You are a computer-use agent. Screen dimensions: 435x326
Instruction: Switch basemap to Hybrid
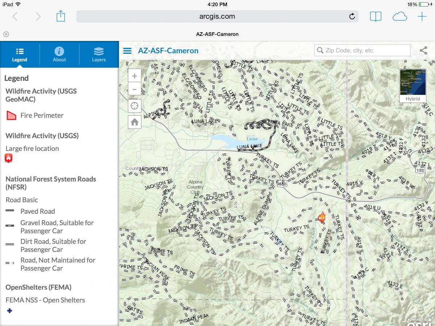(x=413, y=85)
